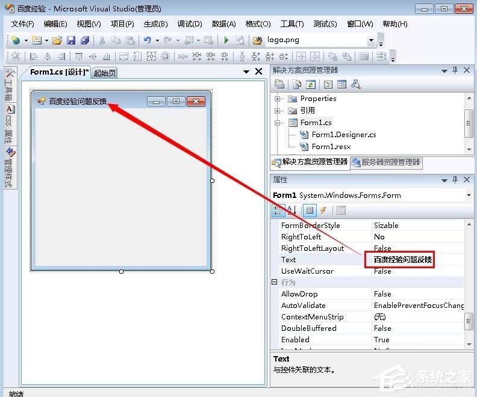Open the 调试(D) menu
The width and height of the screenshot is (477, 397).
[189, 23]
